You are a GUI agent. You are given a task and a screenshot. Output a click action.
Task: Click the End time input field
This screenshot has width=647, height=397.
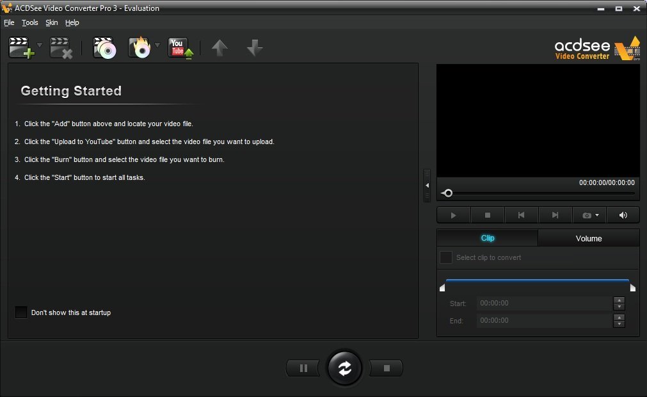pos(545,321)
